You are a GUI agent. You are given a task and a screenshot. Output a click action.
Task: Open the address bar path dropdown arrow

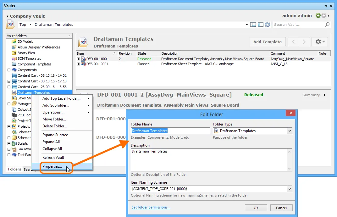coord(247,25)
